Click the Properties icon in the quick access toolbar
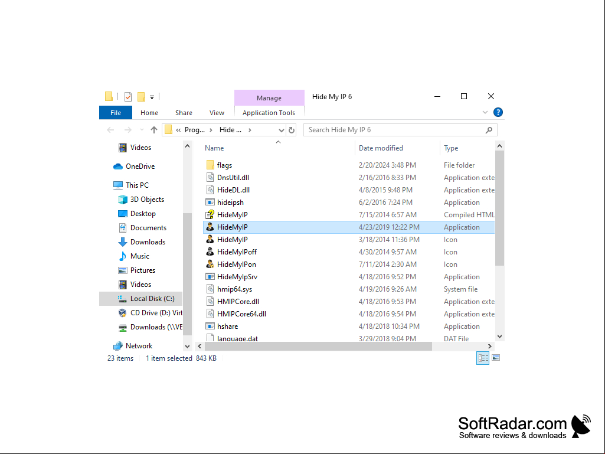Image resolution: width=605 pixels, height=454 pixels. point(128,96)
